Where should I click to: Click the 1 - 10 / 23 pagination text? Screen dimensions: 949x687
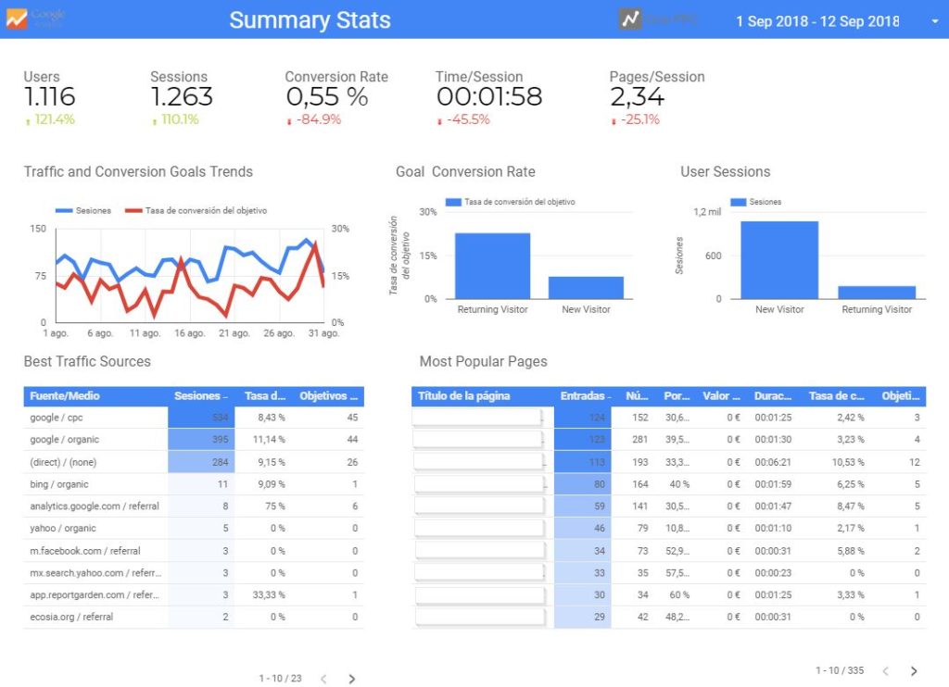[280, 679]
